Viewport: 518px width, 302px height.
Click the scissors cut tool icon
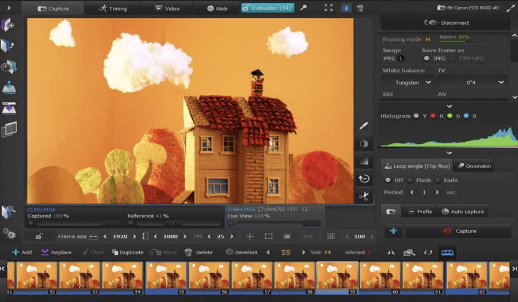pyautogui.click(x=364, y=196)
